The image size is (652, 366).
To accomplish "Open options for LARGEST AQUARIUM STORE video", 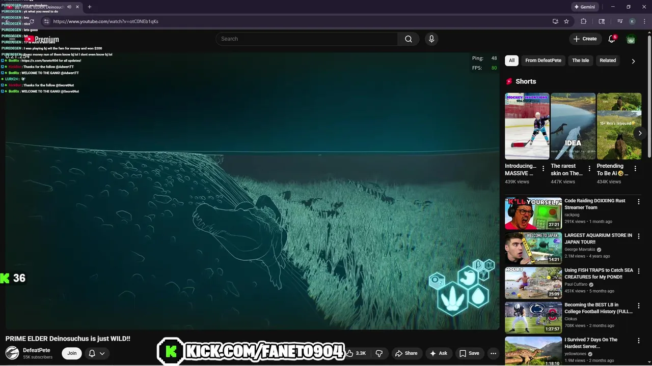I will coord(639,236).
